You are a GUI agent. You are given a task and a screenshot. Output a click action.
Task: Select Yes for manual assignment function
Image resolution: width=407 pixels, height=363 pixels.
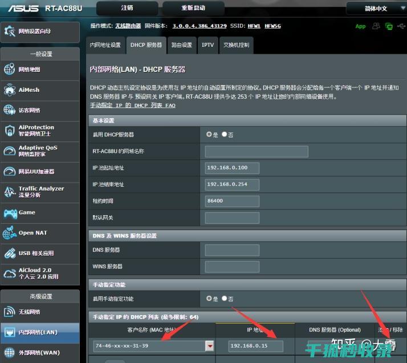click(209, 299)
